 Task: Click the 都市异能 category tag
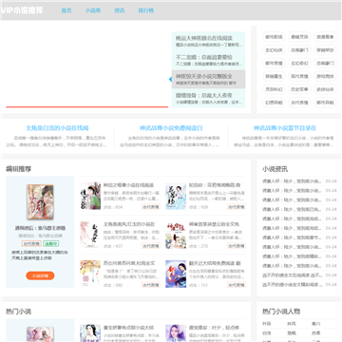(325, 103)
